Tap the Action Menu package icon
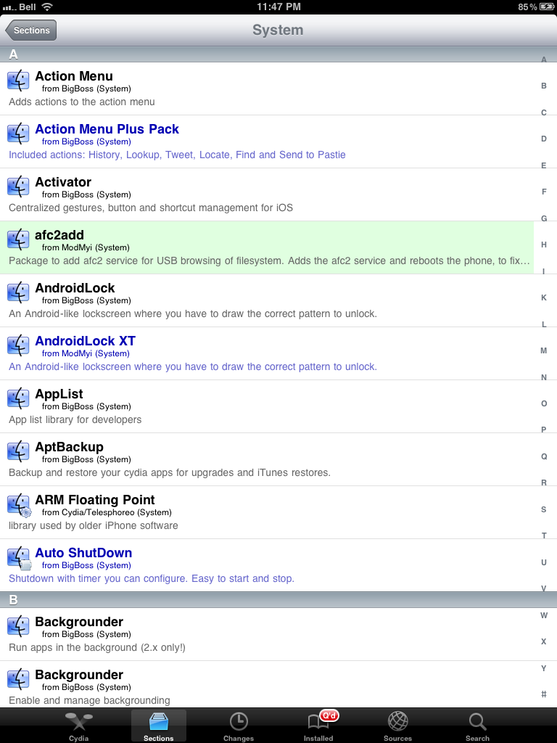557x743 pixels. coord(18,81)
